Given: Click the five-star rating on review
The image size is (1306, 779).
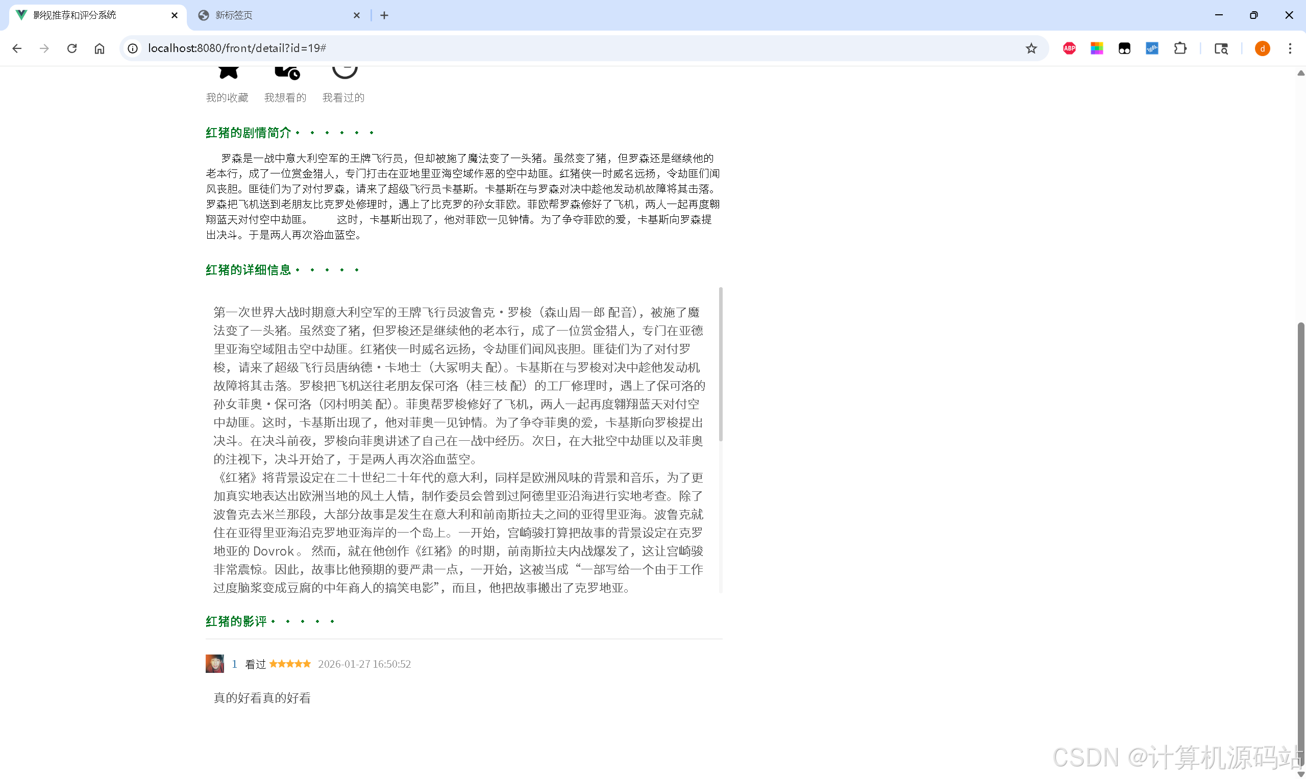Looking at the screenshot, I should tap(290, 664).
